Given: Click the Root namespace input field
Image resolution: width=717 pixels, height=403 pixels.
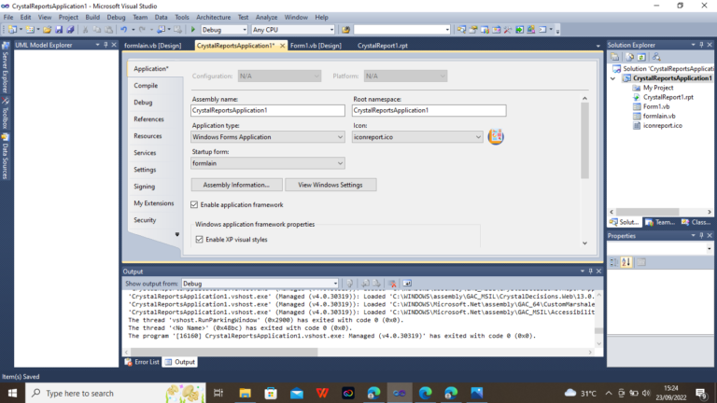Looking at the screenshot, I should (429, 111).
